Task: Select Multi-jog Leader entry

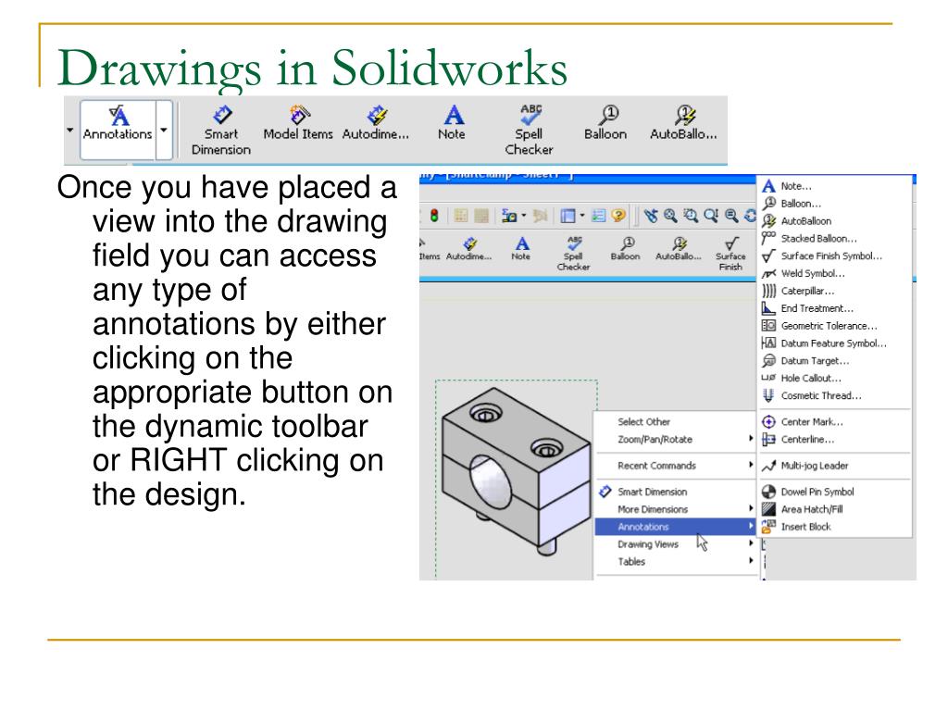Action: pos(835,466)
